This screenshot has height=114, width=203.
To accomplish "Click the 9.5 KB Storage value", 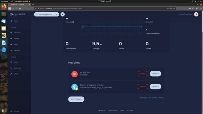I will (x=97, y=44).
